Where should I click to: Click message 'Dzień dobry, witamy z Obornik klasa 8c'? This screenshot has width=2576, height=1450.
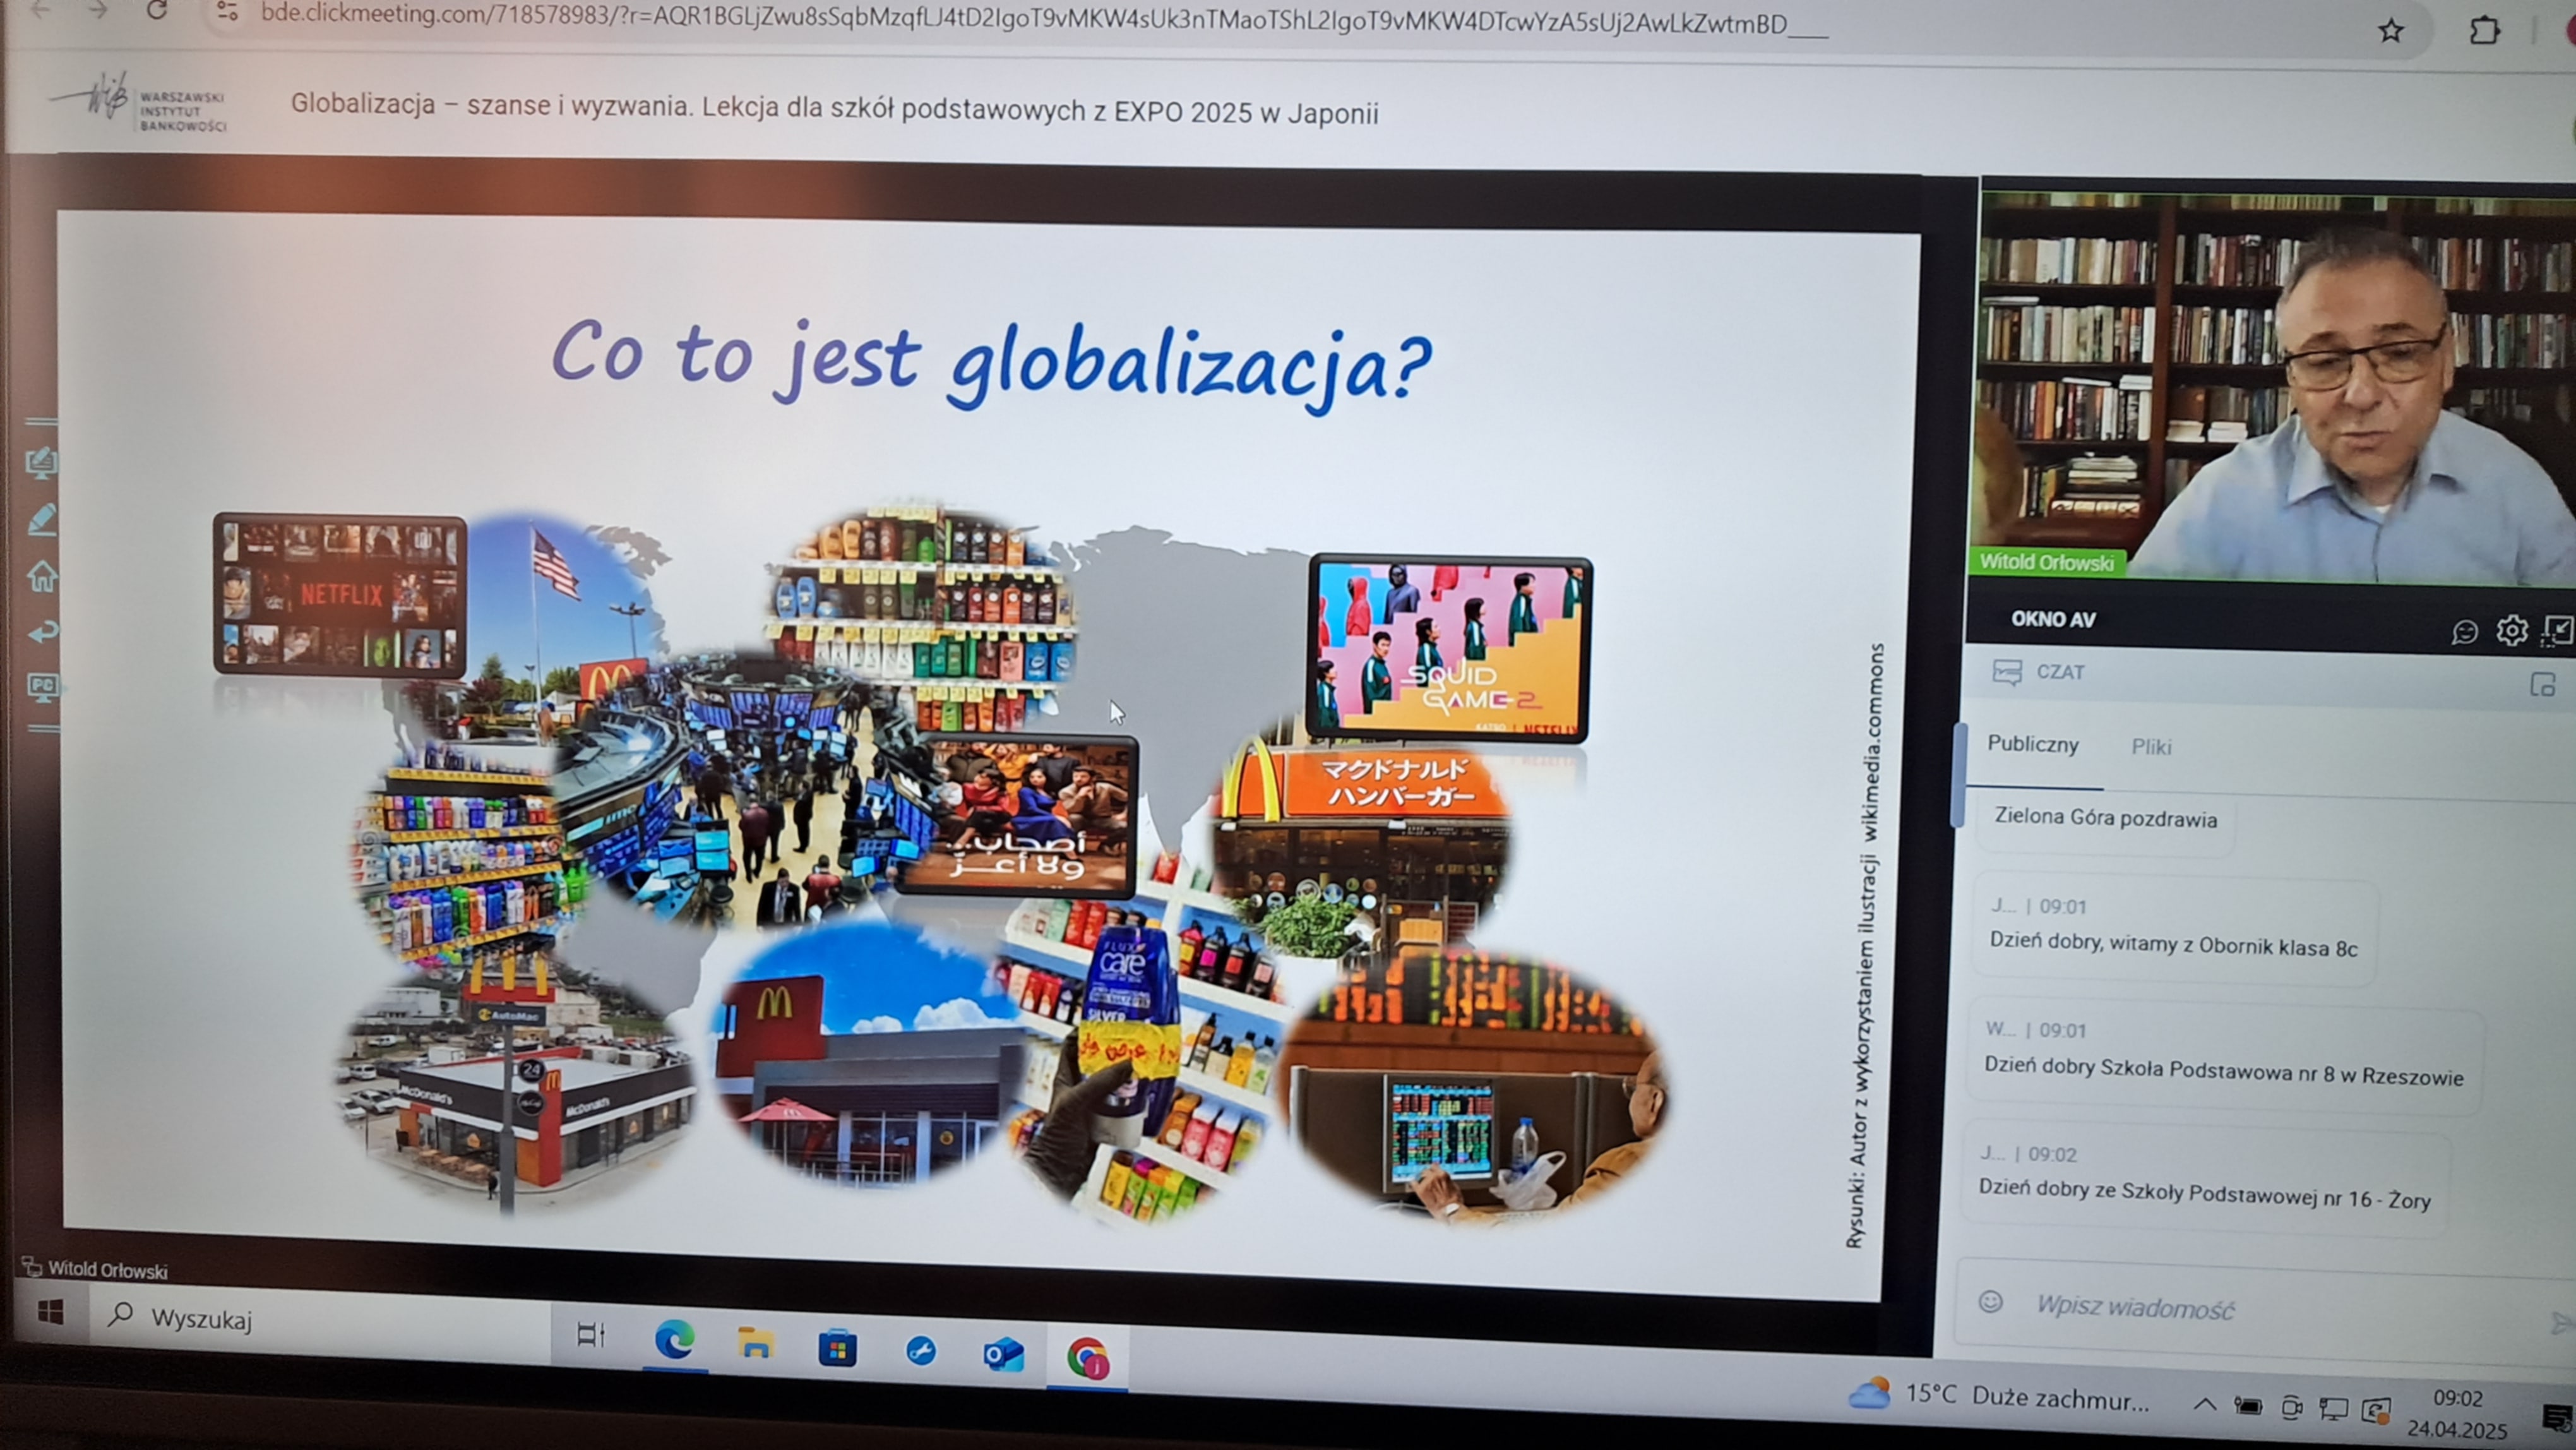tap(2173, 944)
